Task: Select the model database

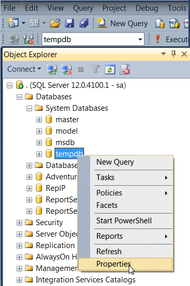Action: tap(66, 131)
